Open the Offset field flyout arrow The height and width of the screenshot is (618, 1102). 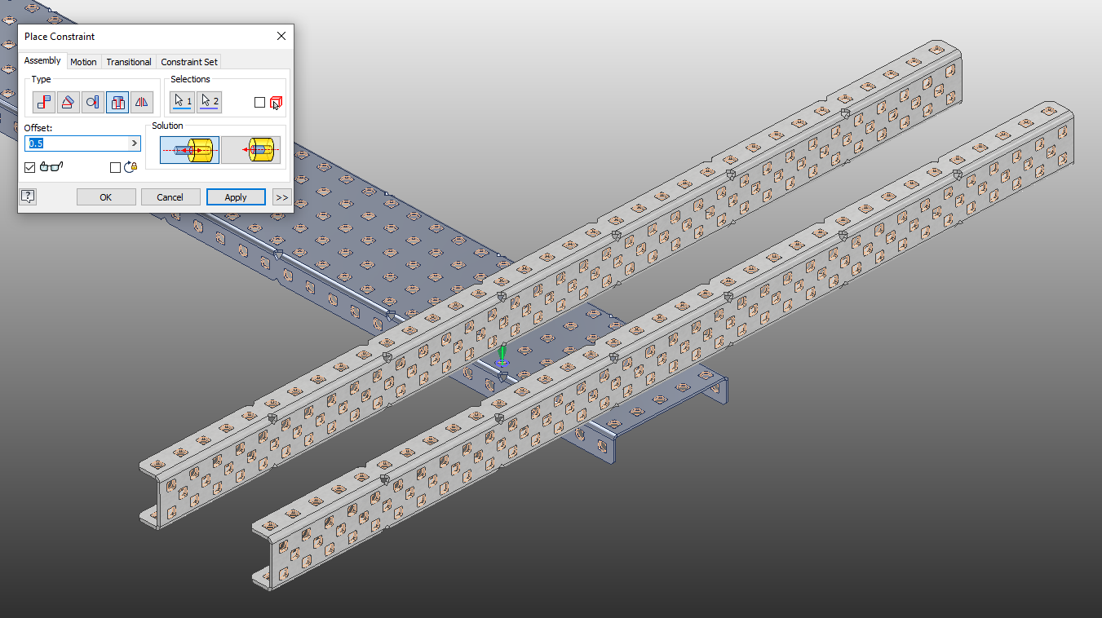pos(134,143)
